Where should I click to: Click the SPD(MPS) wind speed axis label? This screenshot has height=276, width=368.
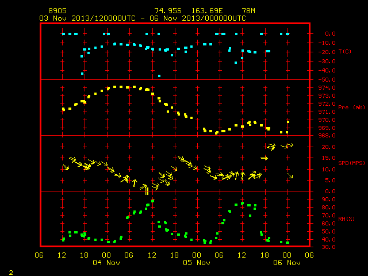point(351,163)
